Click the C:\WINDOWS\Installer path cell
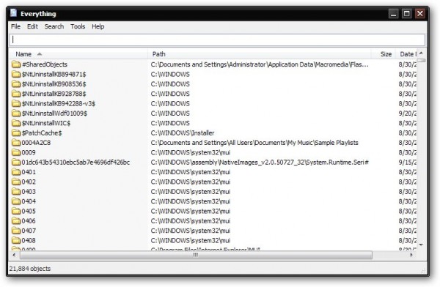This screenshot has width=440, height=287. [x=183, y=133]
